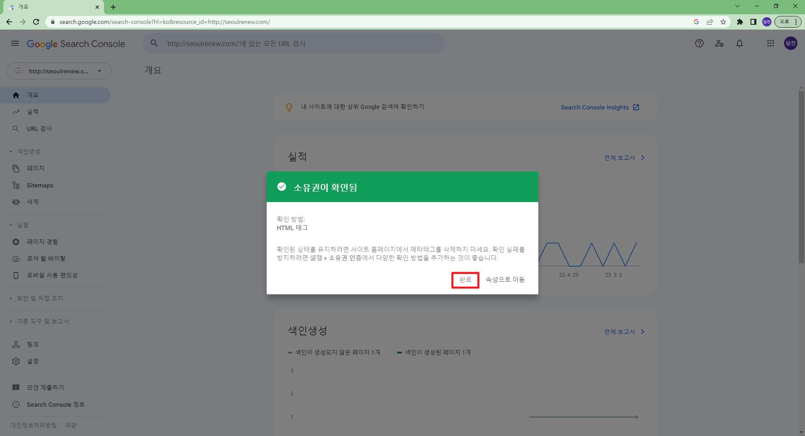
Task: Go to 실적 in the sidebar
Action: coord(33,112)
